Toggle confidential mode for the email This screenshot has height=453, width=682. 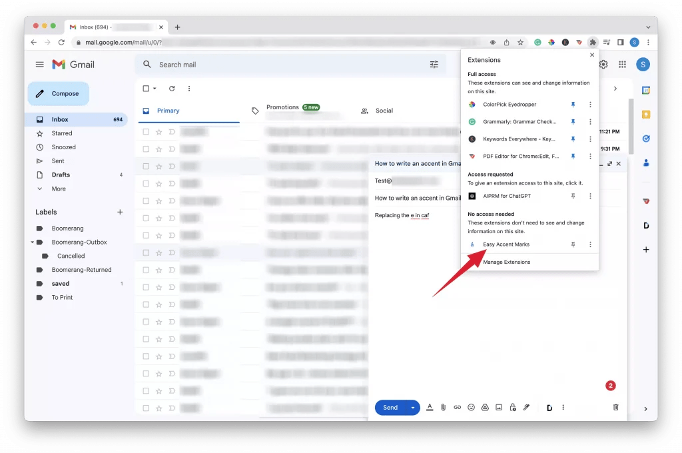tap(512, 407)
